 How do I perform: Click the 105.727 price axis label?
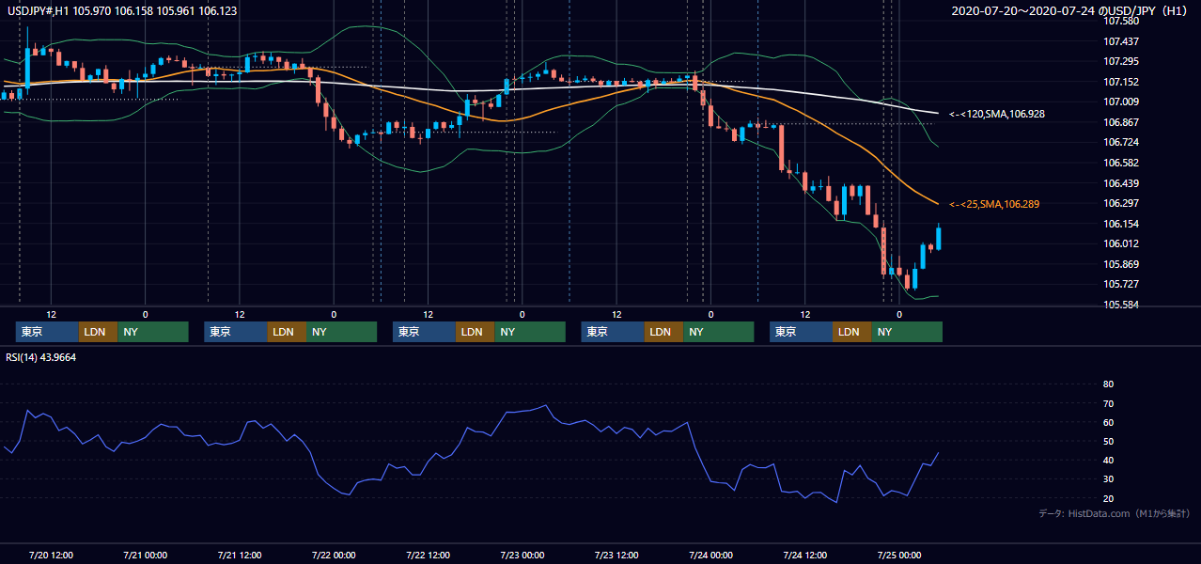pyautogui.click(x=1120, y=284)
